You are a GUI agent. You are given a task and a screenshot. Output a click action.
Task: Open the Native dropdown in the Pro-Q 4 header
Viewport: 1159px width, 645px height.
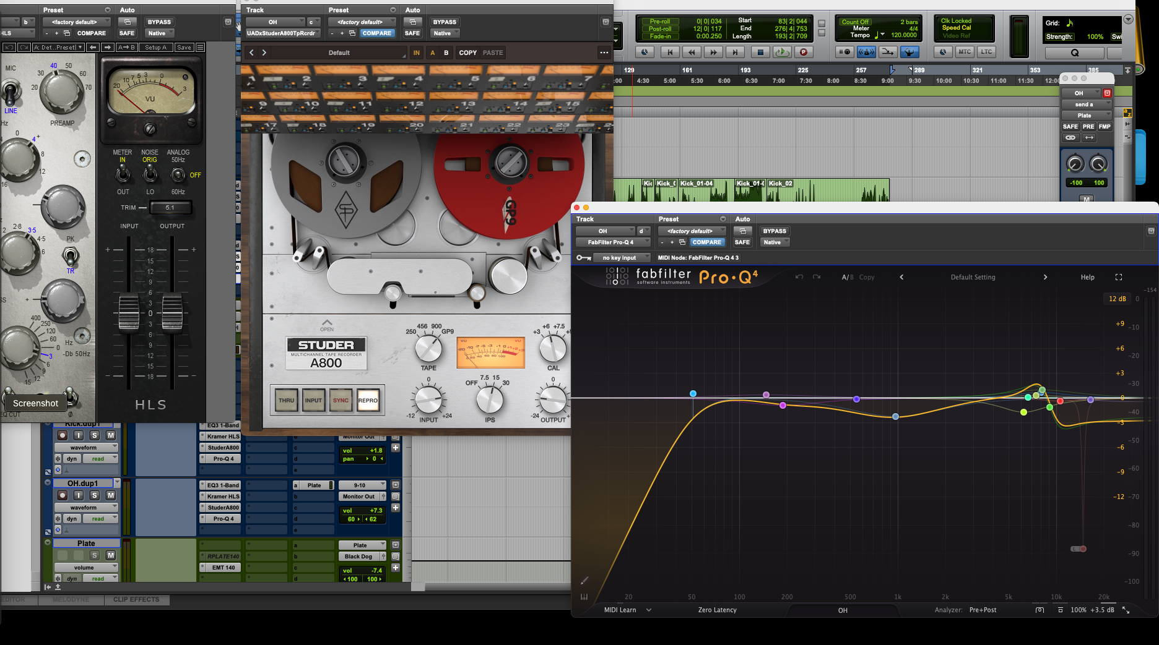(775, 242)
